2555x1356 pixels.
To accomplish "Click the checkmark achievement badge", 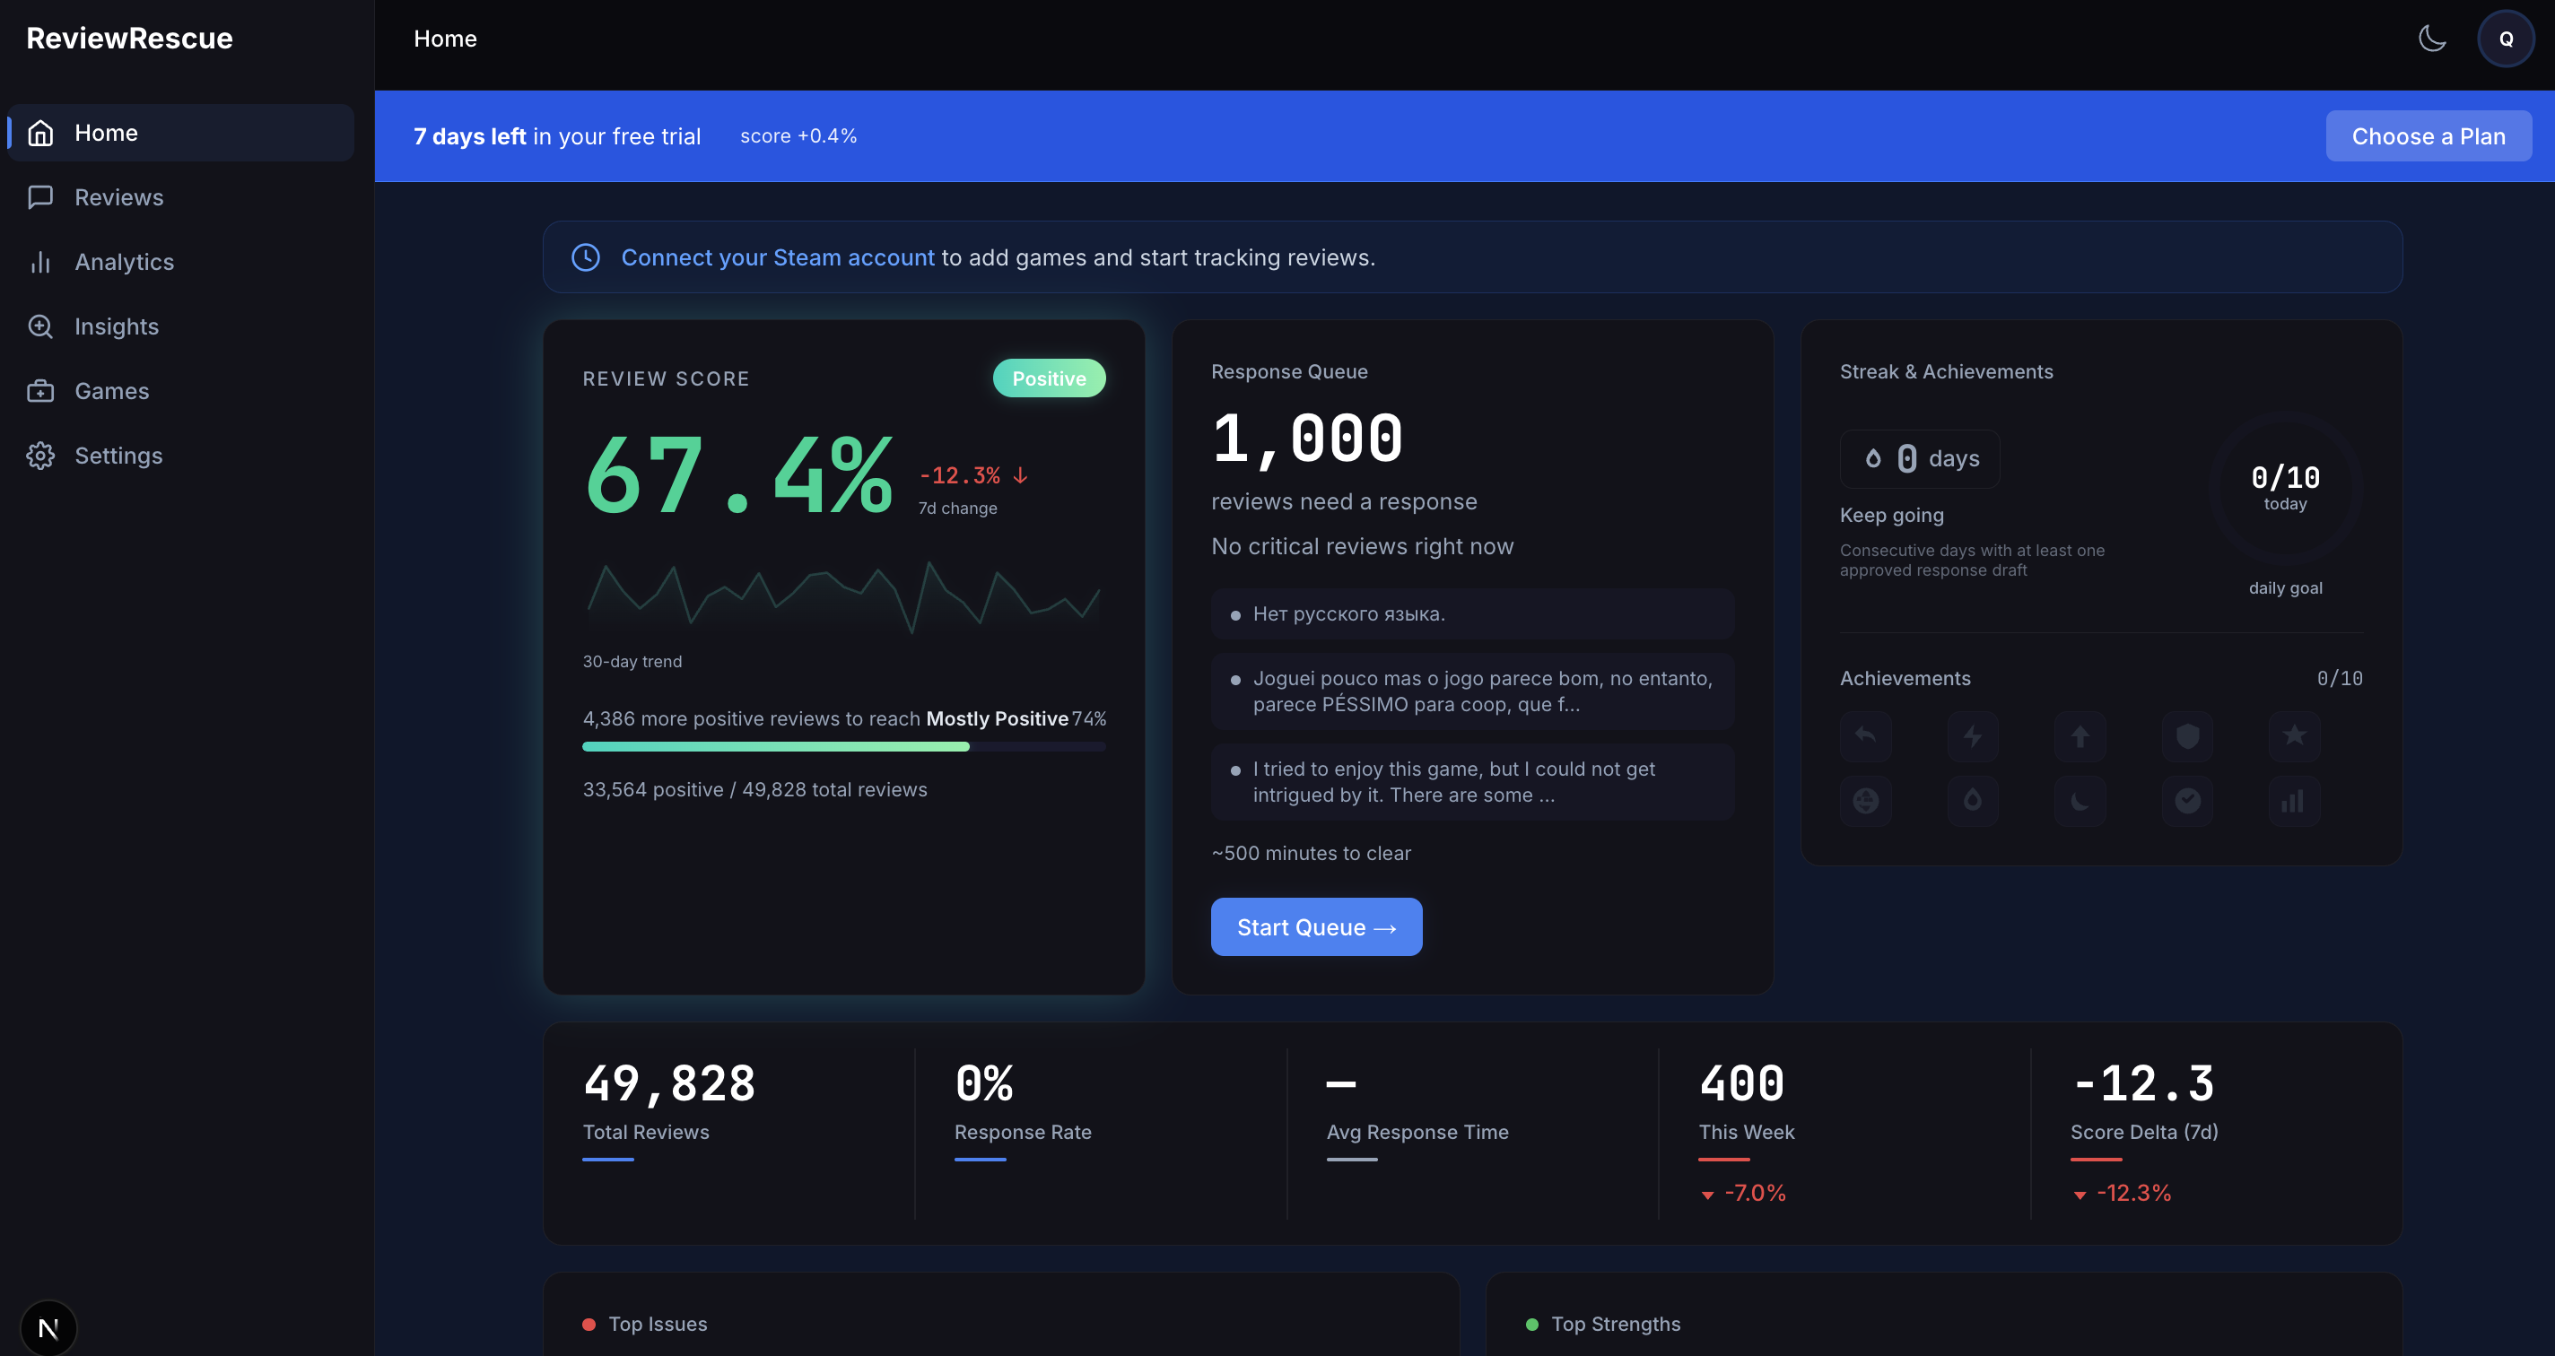I will tap(2187, 800).
